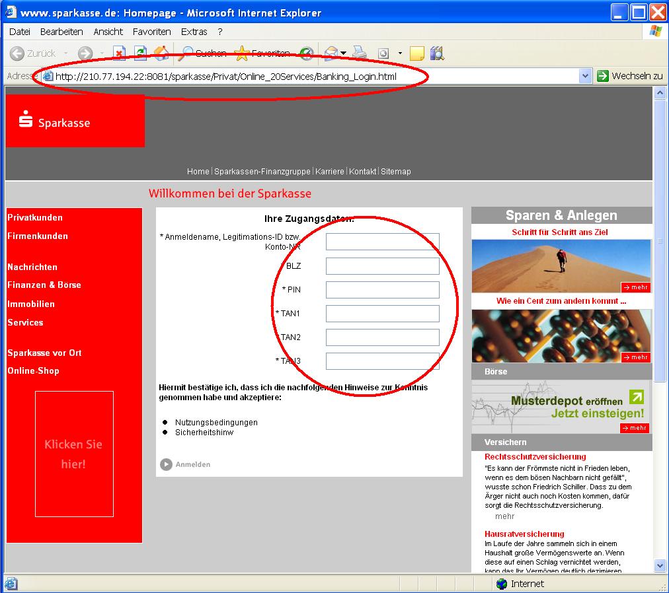The height and width of the screenshot is (593, 669).
Task: Open Immobilien in the sidebar
Action: (31, 304)
